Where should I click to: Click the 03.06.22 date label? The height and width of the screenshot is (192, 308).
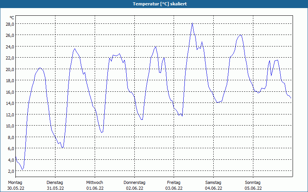pyautogui.click(x=174, y=188)
